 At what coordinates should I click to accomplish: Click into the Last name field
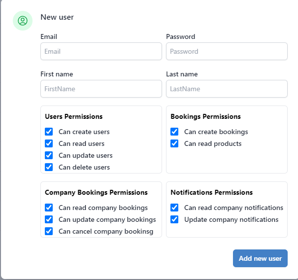click(x=227, y=89)
